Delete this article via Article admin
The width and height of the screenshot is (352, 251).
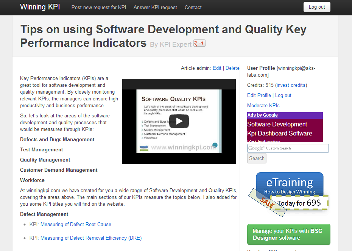(x=232, y=68)
